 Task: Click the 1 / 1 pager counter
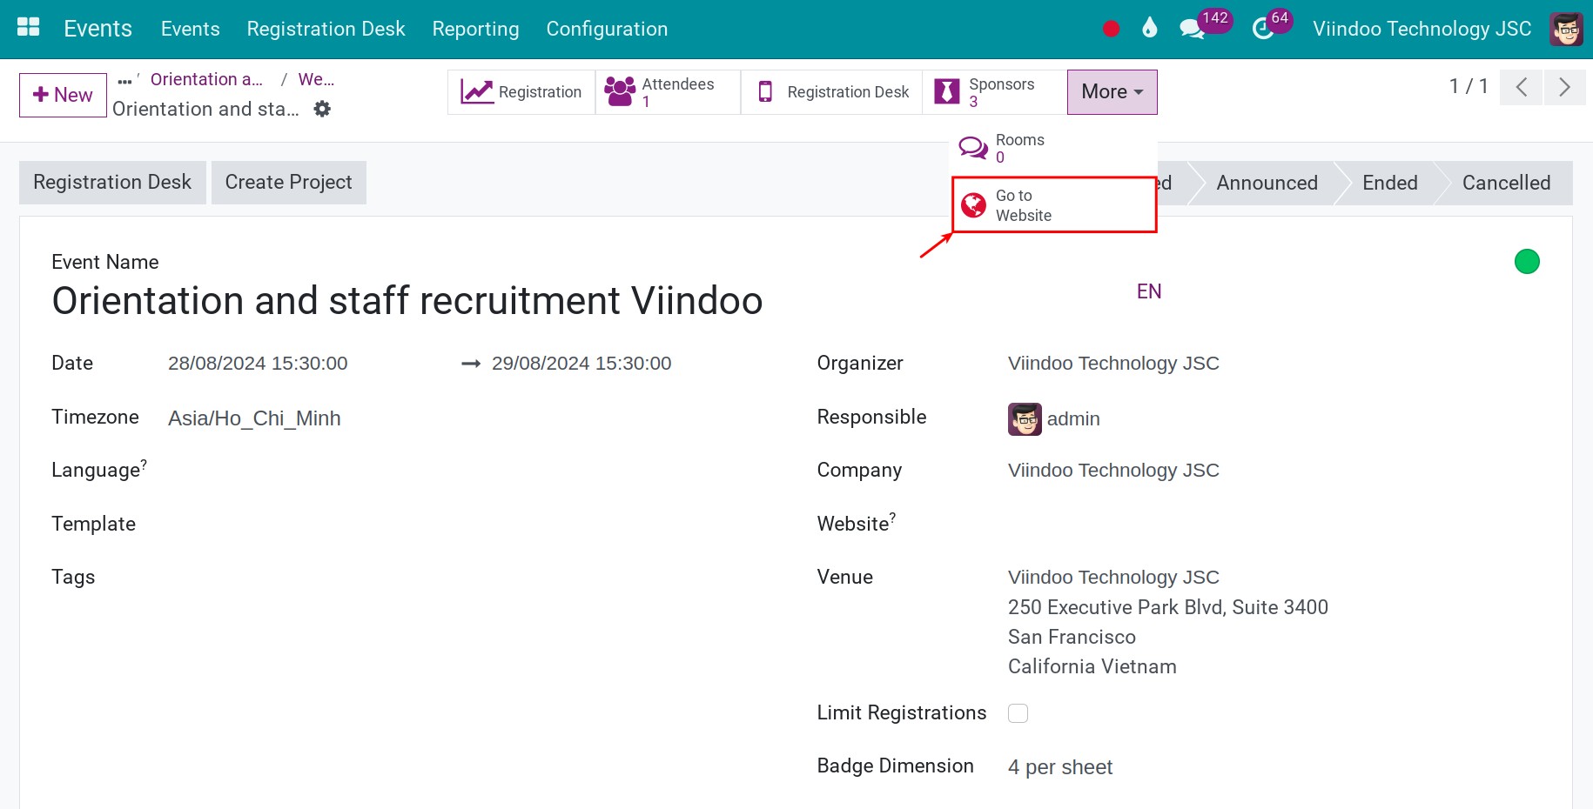[1469, 86]
